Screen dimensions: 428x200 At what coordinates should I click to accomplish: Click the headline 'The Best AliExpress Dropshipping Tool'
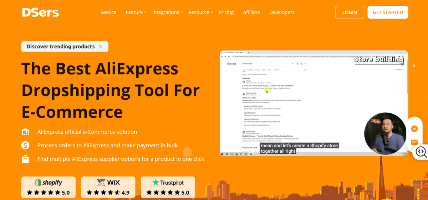click(x=111, y=90)
